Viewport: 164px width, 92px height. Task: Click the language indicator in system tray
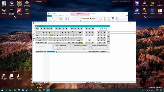pos(152,90)
